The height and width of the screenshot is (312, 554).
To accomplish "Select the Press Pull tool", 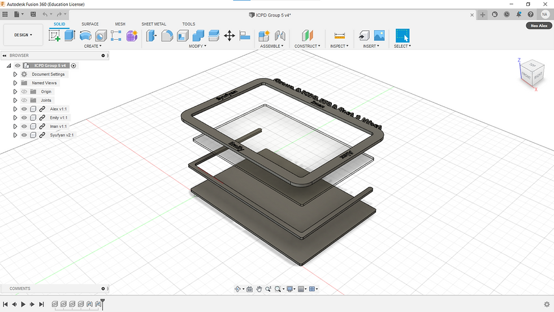I will 152,36.
